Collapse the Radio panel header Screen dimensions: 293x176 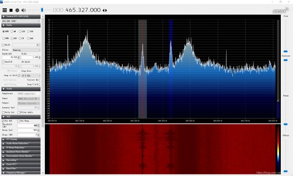click(x=21, y=25)
